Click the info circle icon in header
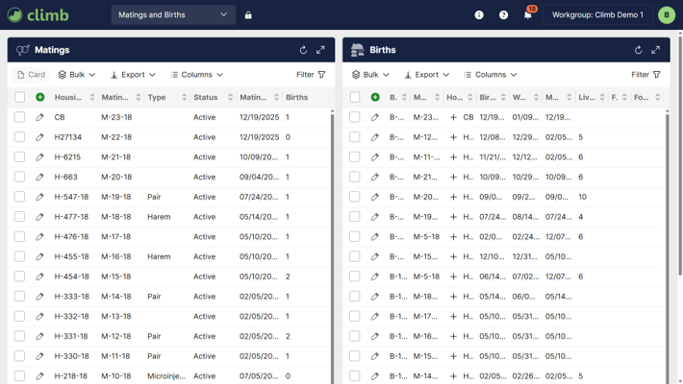 [479, 15]
